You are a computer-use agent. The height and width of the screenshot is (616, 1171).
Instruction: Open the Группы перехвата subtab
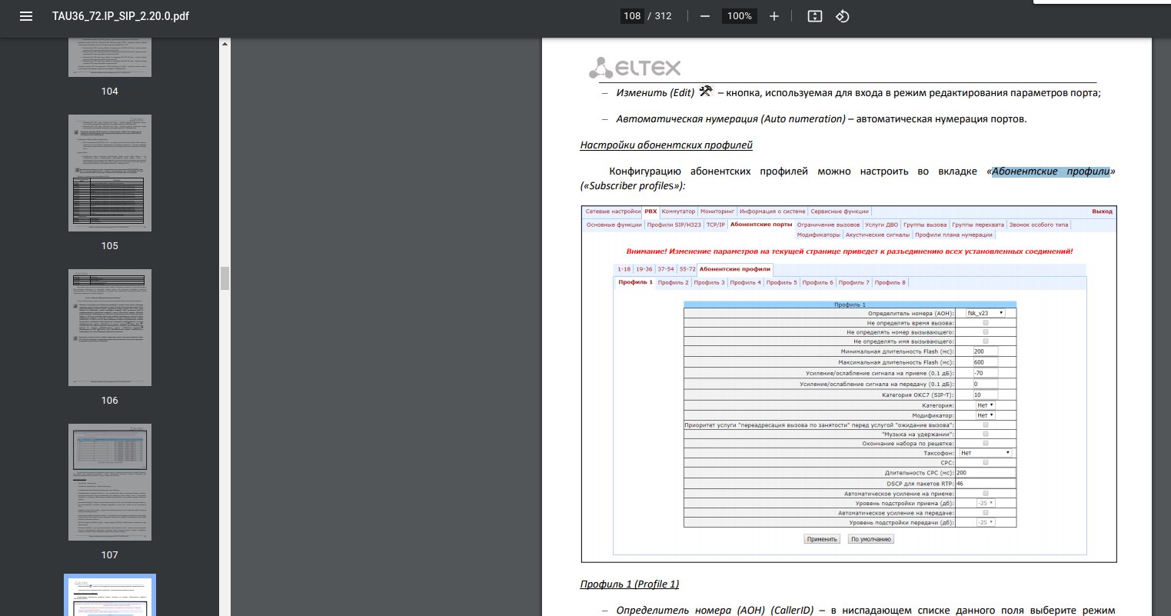(978, 225)
